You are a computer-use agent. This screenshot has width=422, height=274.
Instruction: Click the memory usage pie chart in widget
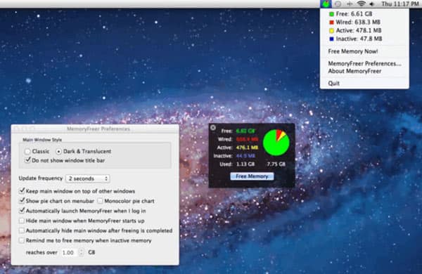276,143
